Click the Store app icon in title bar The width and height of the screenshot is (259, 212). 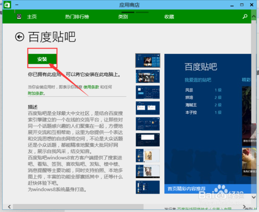[7, 5]
